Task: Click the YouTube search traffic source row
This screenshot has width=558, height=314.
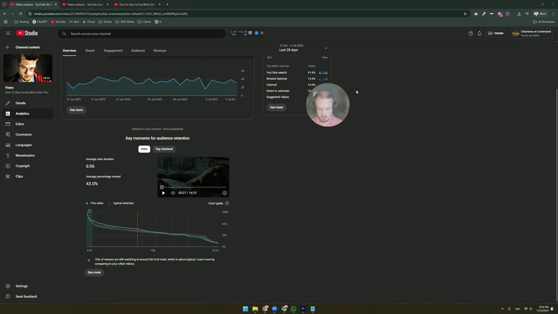Action: (x=297, y=72)
